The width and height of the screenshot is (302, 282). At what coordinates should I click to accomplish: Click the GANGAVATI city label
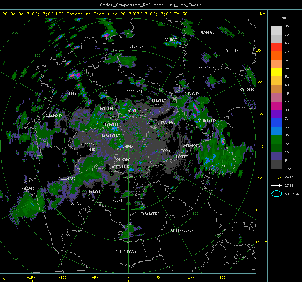point(192,145)
